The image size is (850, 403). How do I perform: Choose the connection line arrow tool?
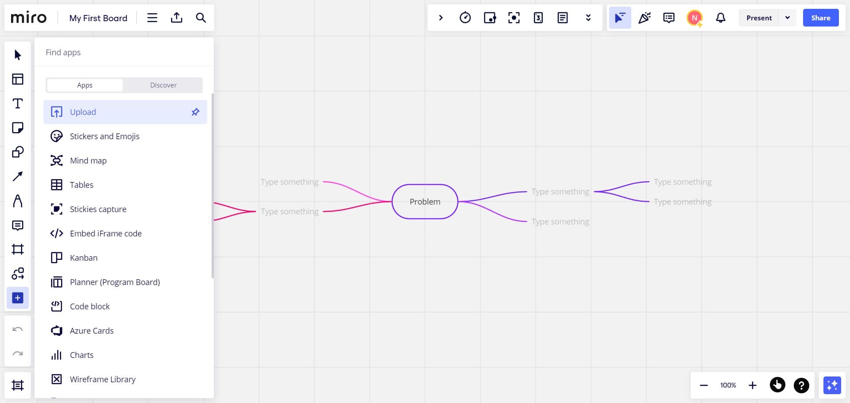tap(18, 176)
